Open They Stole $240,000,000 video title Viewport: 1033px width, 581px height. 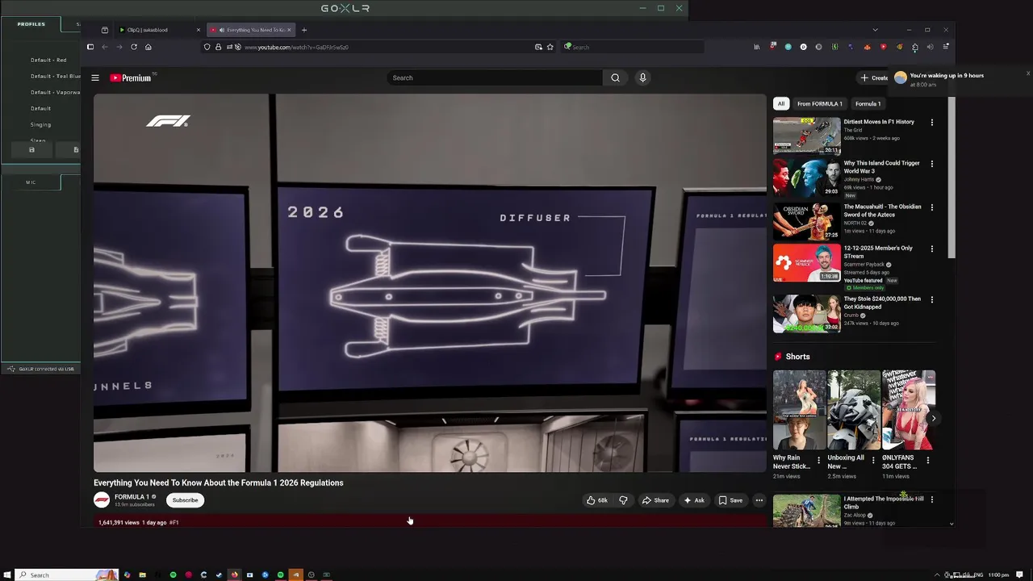pos(882,302)
